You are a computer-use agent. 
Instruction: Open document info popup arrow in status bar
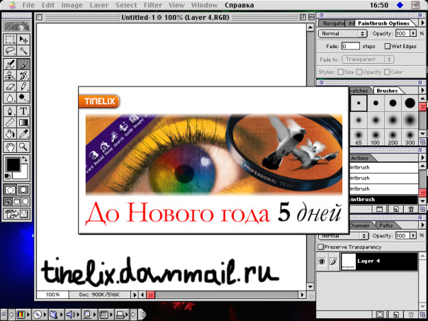tap(135, 295)
